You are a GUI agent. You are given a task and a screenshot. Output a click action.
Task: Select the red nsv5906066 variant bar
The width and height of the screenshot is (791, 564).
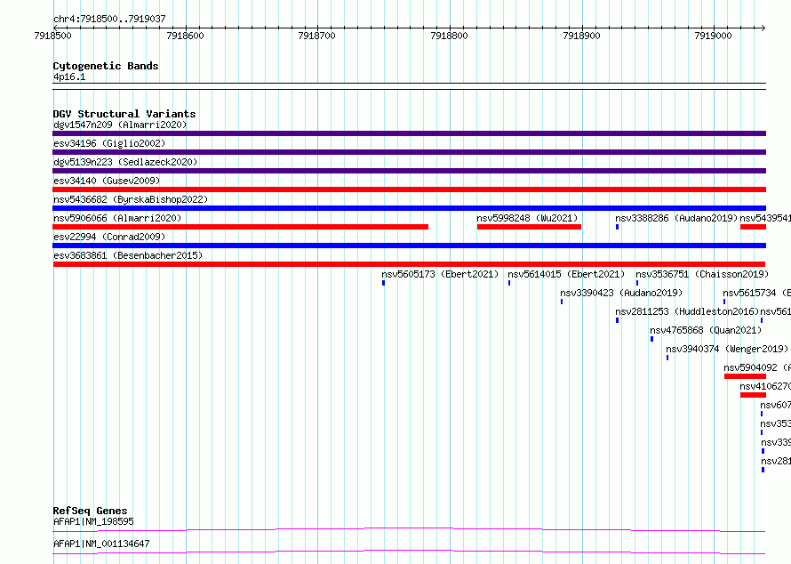point(241,227)
